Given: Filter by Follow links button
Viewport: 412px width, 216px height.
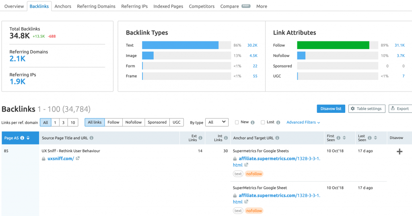Looking at the screenshot, I should tap(113, 122).
